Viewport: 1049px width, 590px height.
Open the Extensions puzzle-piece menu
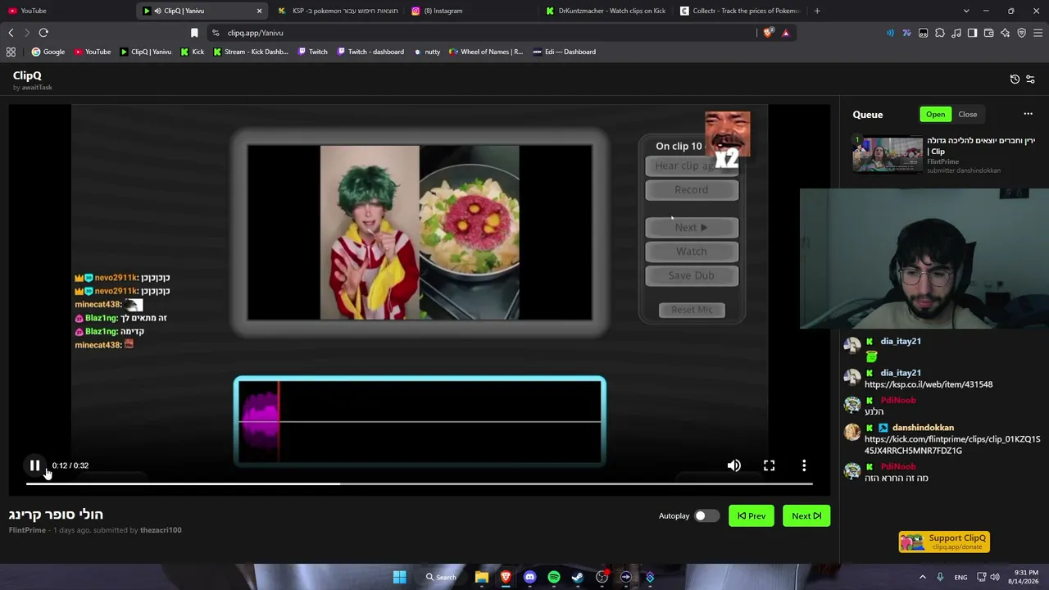[x=939, y=33]
